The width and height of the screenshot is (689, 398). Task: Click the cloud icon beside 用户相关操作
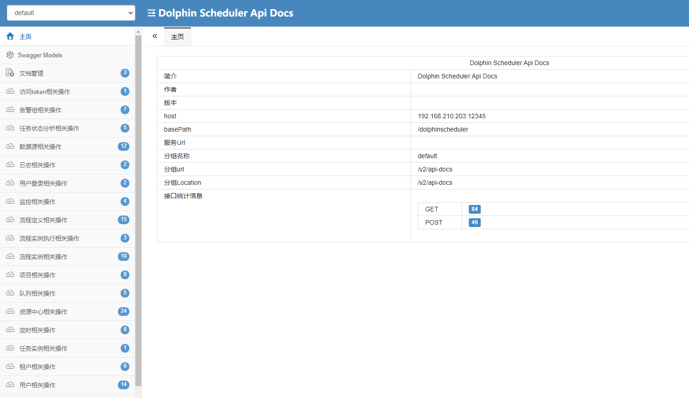(10, 385)
